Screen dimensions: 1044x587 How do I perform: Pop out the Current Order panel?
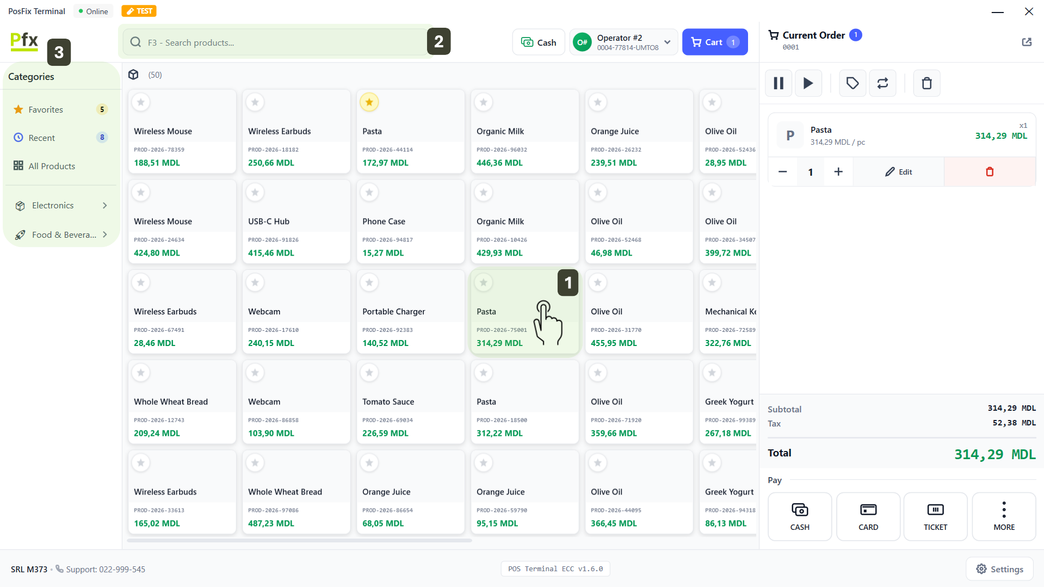[1027, 42]
